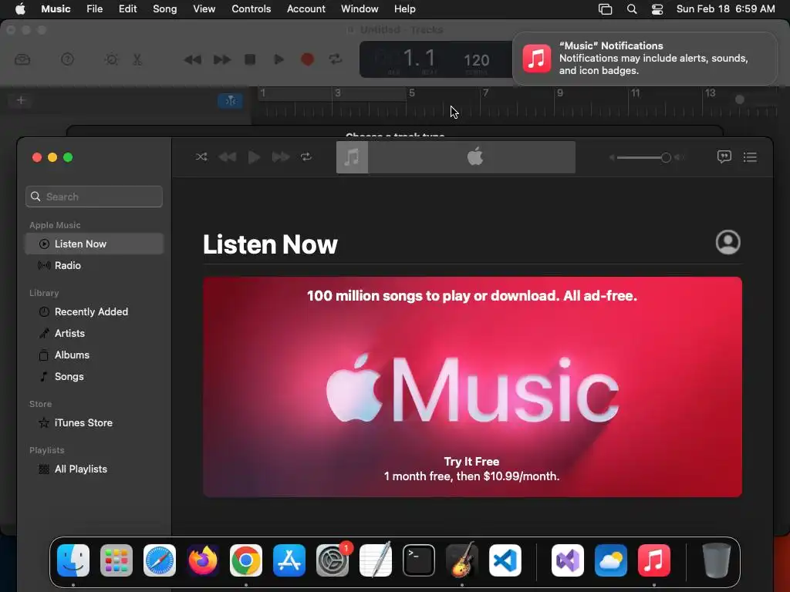Open the Window menu

[x=360, y=8]
